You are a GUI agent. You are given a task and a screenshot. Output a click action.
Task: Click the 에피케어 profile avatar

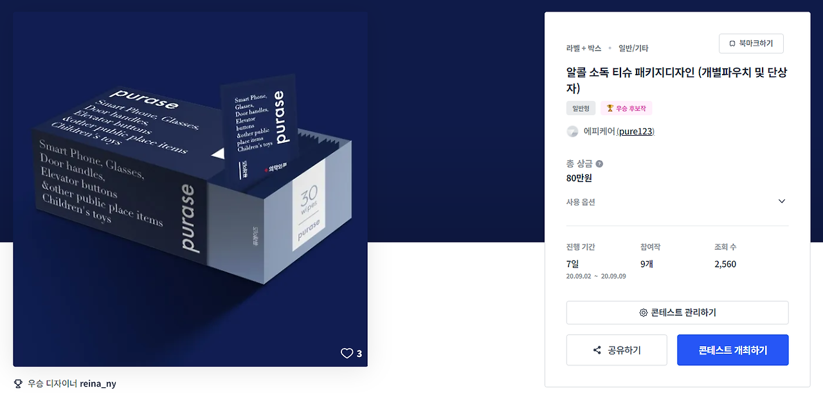pyautogui.click(x=572, y=132)
